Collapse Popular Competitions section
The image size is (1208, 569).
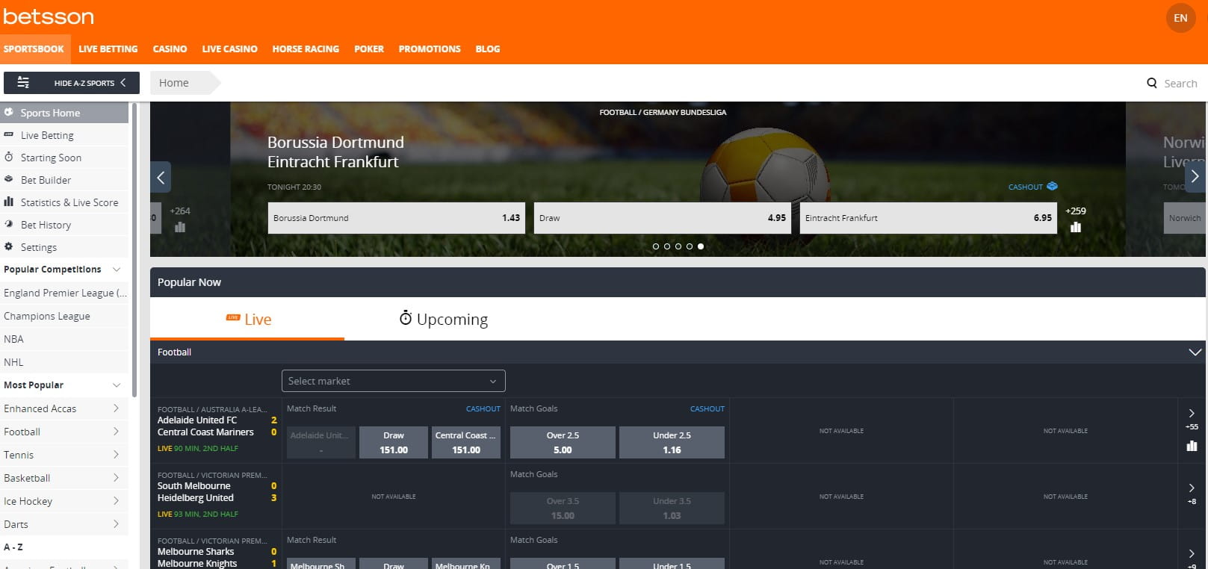tap(117, 269)
